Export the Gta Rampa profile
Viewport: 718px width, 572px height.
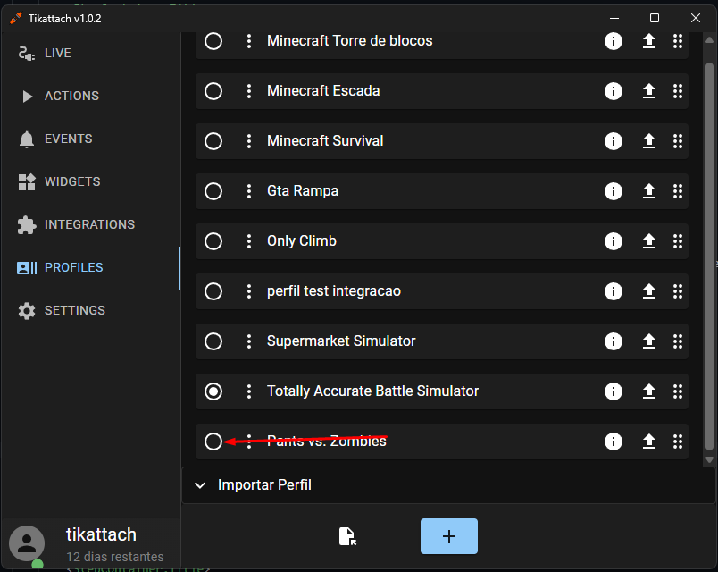tap(649, 191)
